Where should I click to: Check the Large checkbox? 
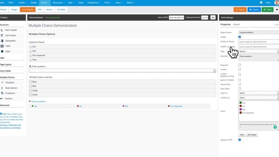31,90
